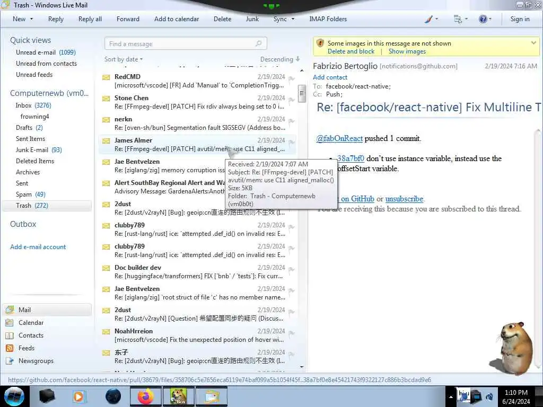Click the Show images link
This screenshot has width=543, height=407.
407,51
